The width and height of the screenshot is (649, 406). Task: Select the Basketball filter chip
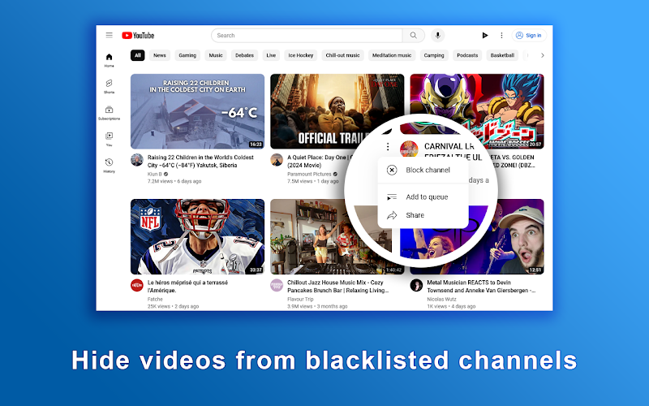coord(502,55)
